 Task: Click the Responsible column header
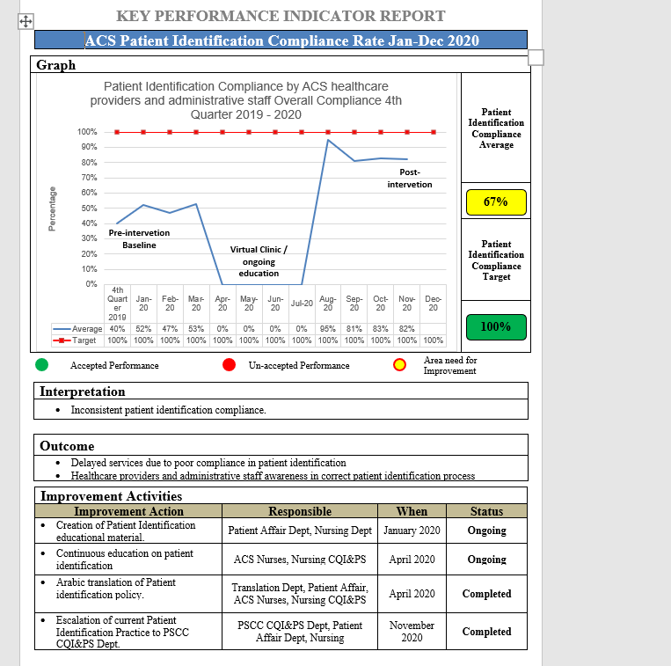pyautogui.click(x=300, y=511)
